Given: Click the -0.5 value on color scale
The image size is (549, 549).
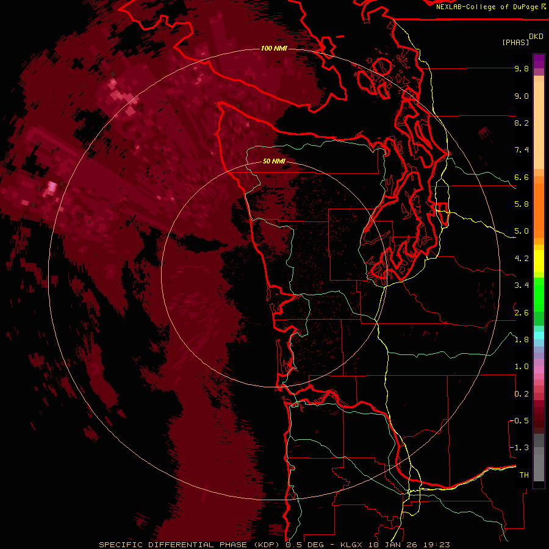Looking at the screenshot, I should click(x=520, y=421).
